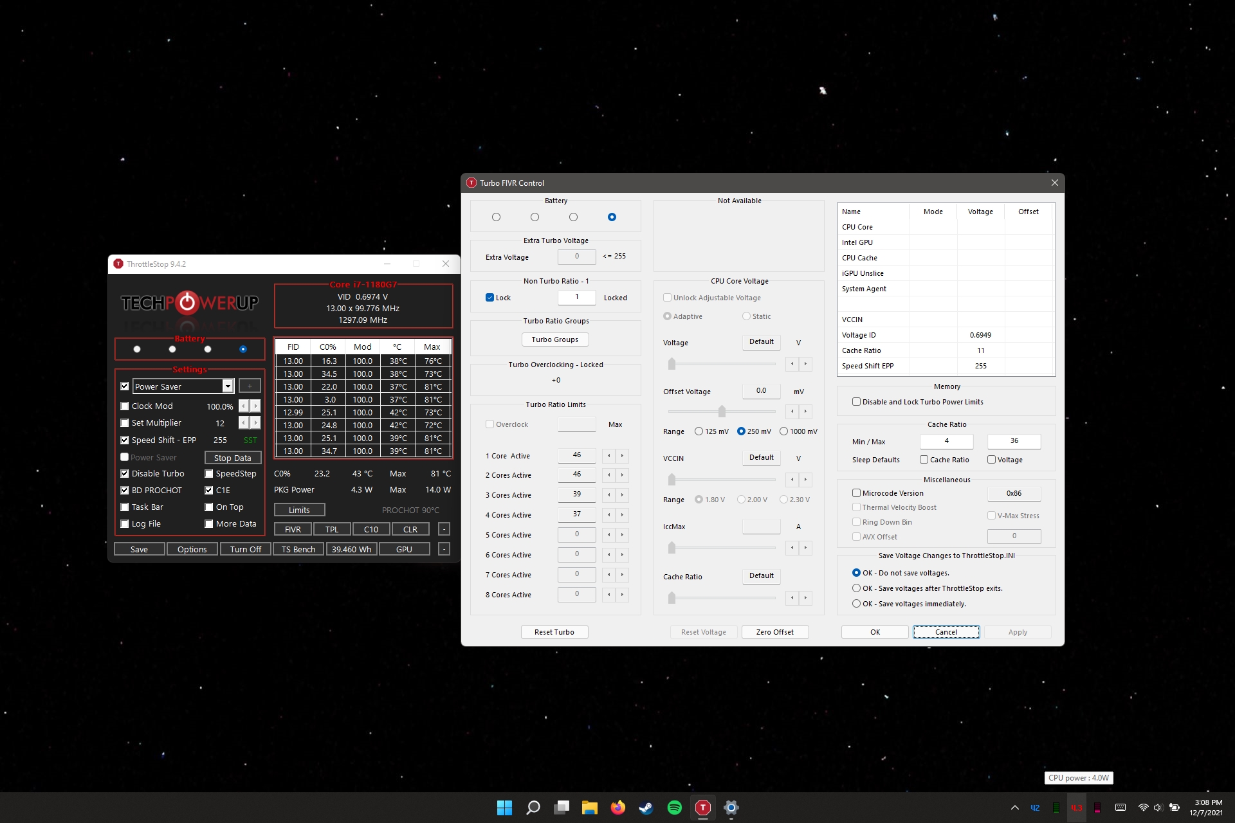
Task: Increase the 1 Core Active ratio
Action: click(622, 456)
